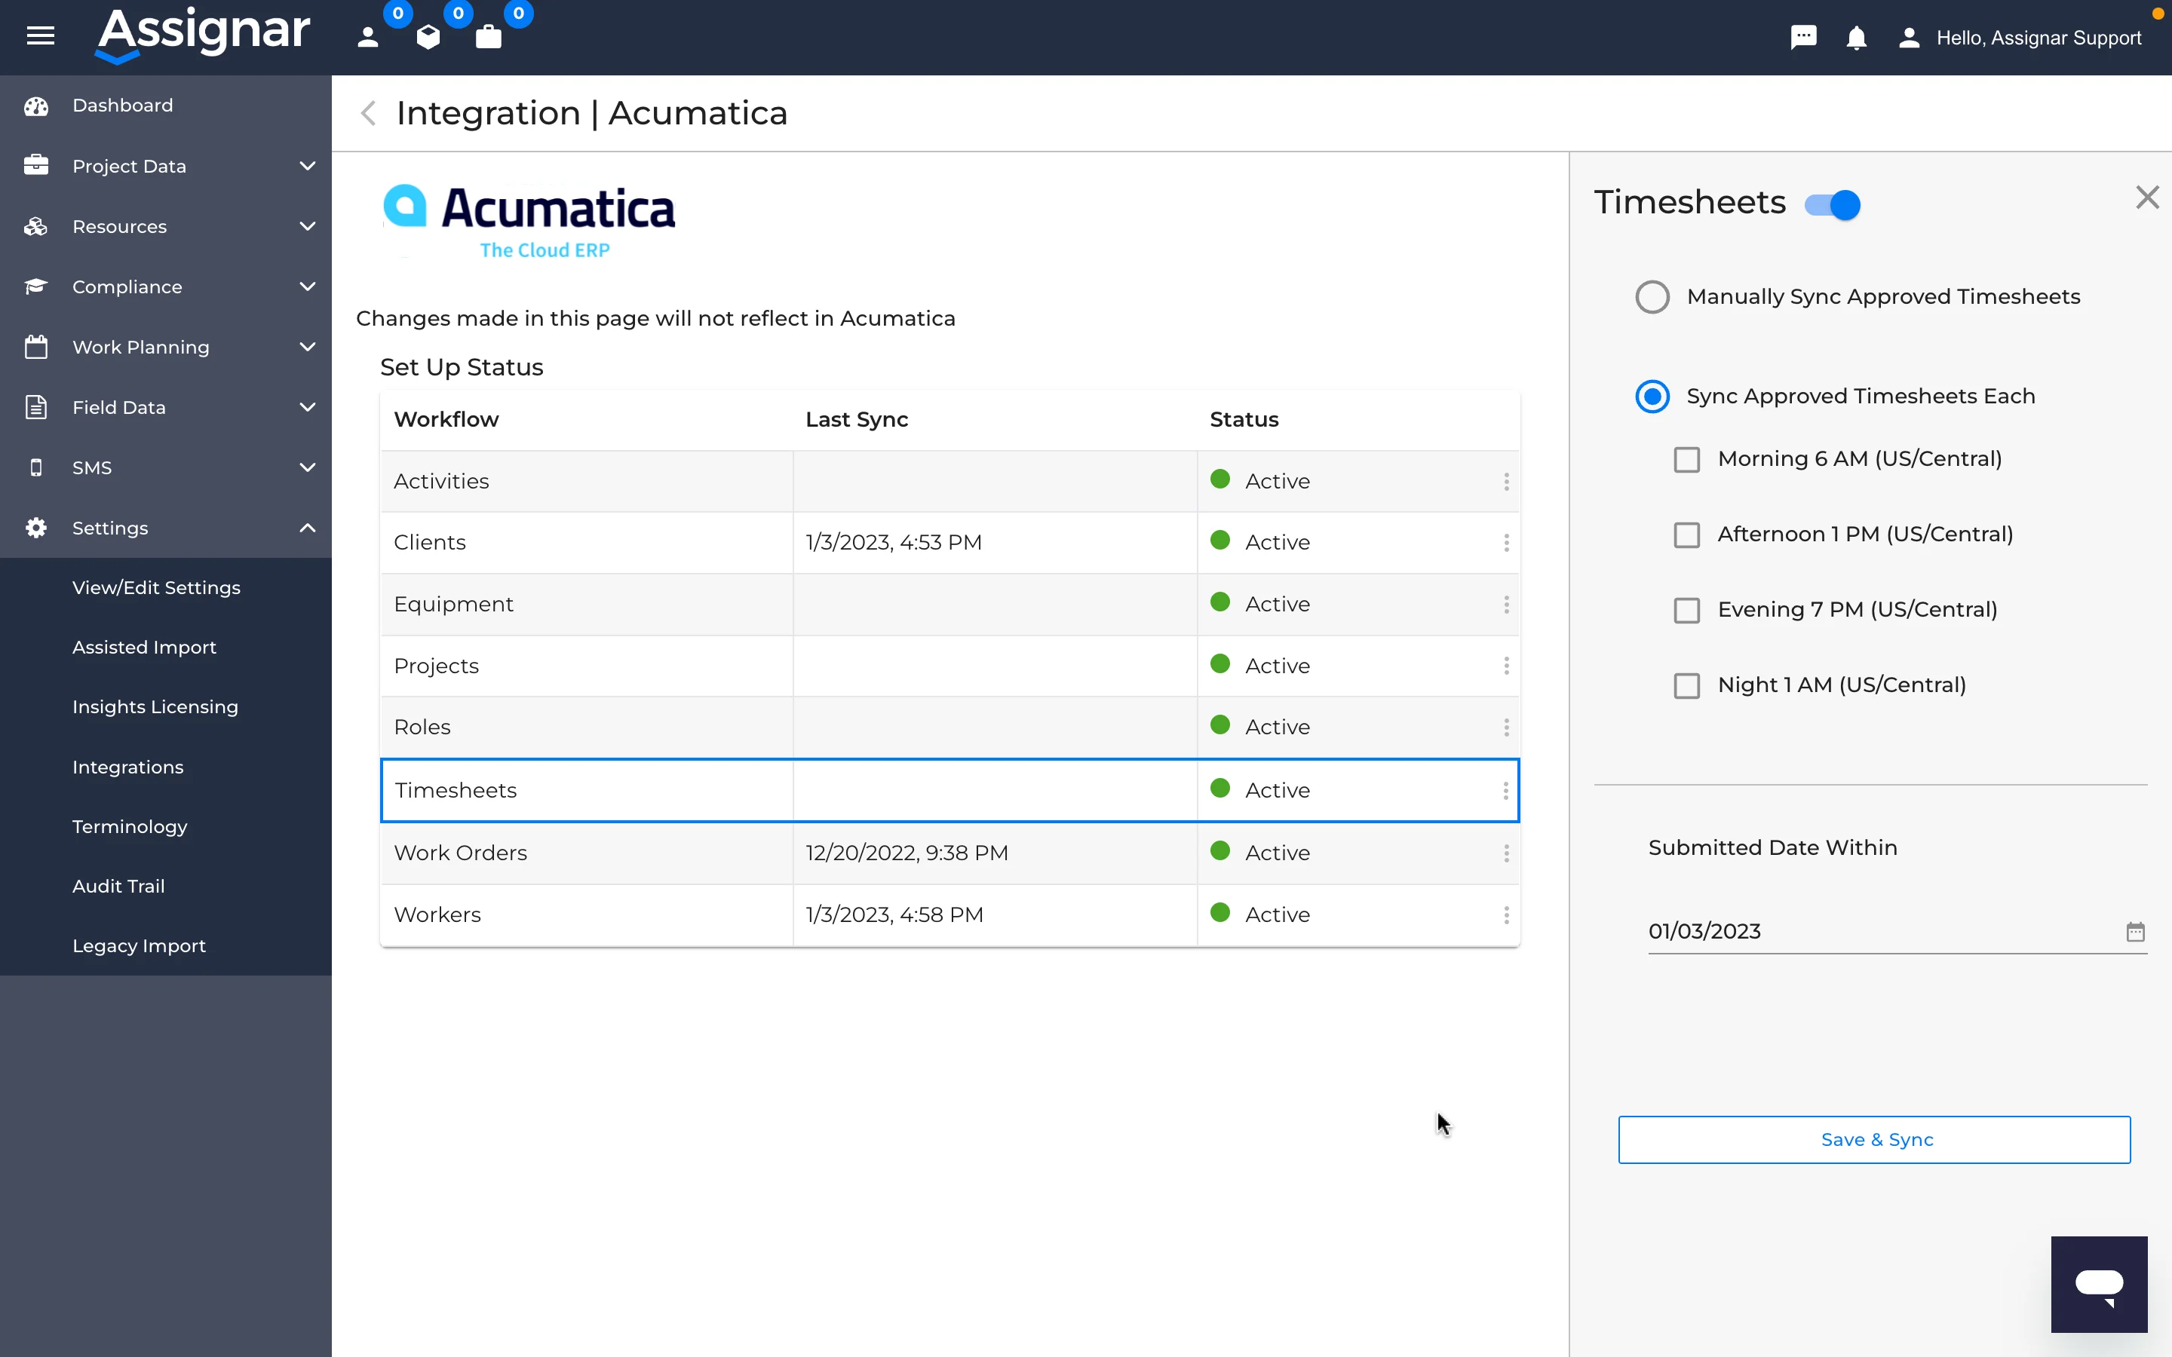The width and height of the screenshot is (2172, 1357).
Task: Open options menu for Work Orders row
Action: point(1506,853)
